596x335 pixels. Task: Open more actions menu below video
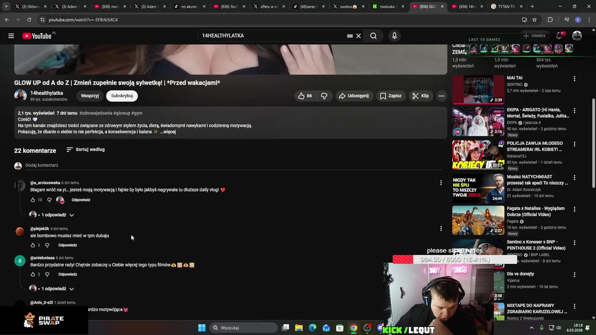(441, 96)
